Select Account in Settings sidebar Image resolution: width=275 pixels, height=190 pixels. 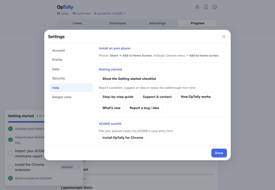71,50
